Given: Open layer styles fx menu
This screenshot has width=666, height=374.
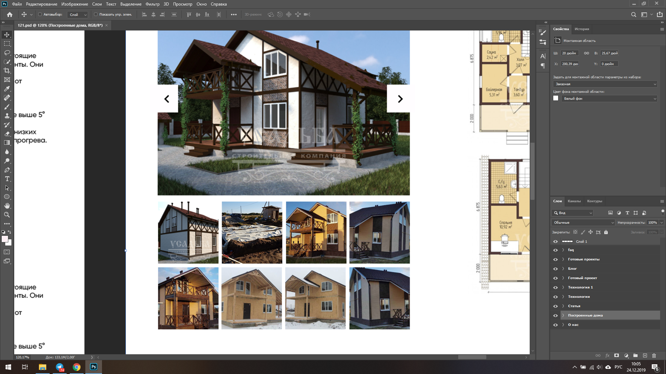Looking at the screenshot, I should click(607, 356).
